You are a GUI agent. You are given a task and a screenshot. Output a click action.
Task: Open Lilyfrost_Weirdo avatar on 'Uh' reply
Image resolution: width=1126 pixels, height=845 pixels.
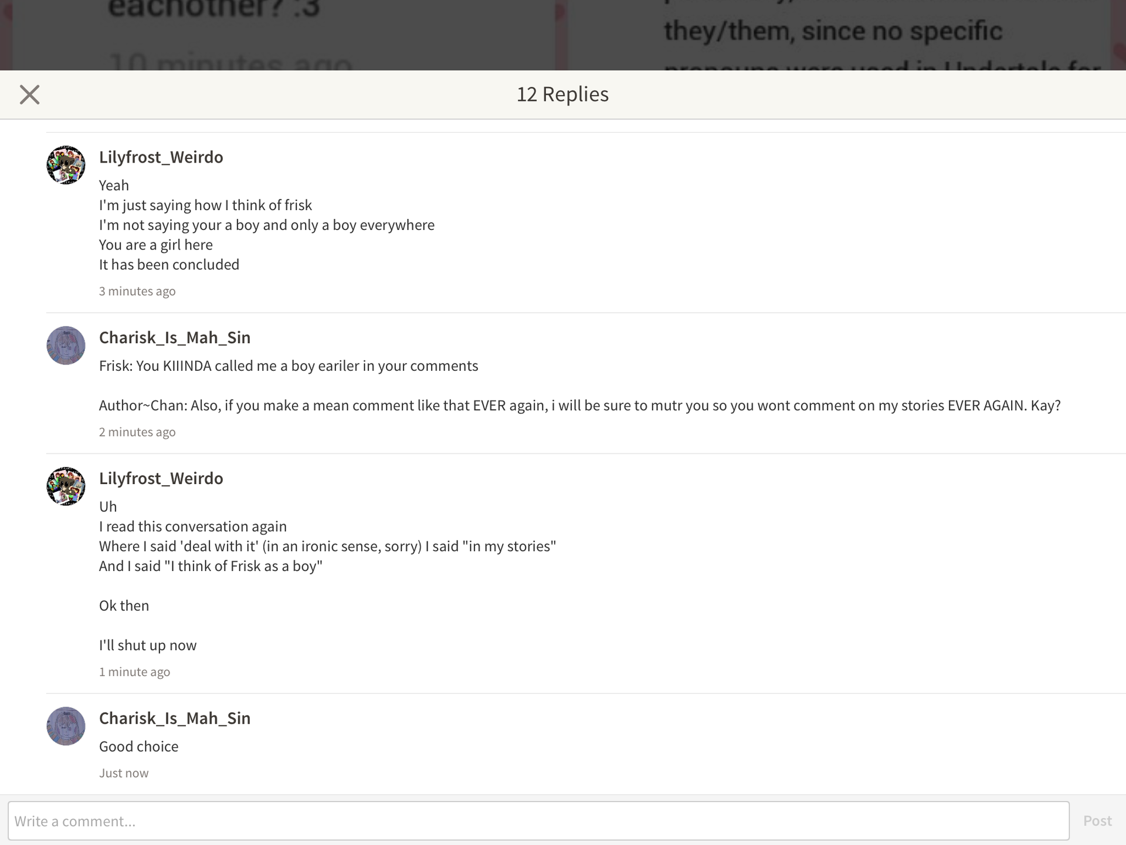66,486
